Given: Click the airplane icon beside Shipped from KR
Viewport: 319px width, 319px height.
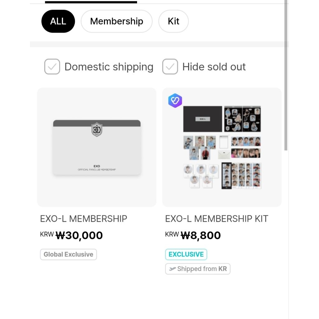Looking at the screenshot, I should (173, 269).
